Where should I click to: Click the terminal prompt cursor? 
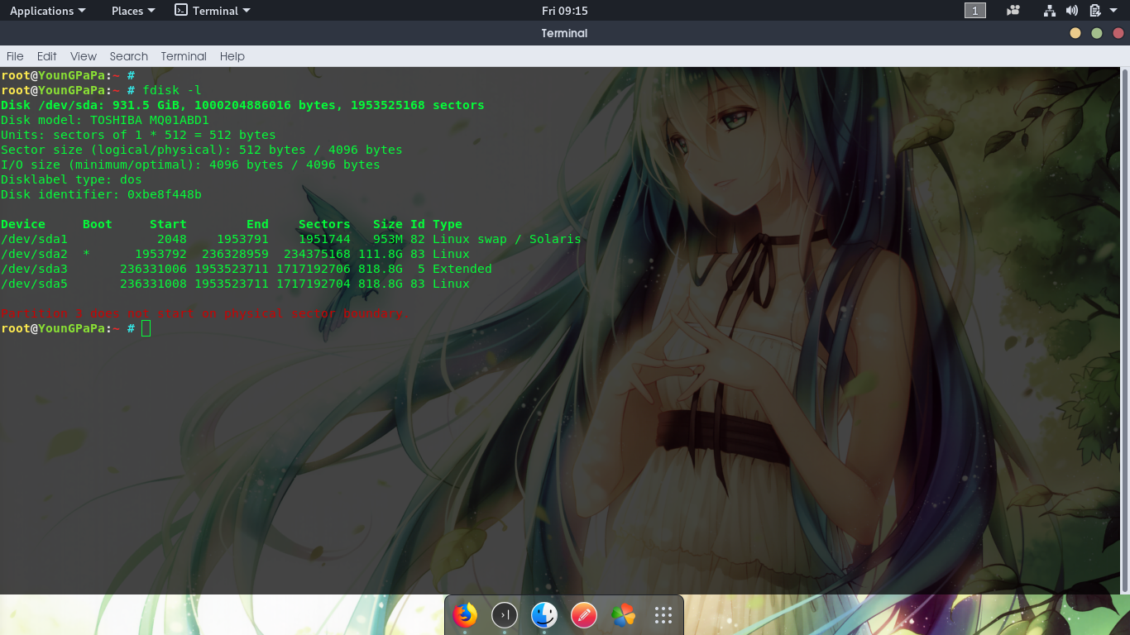click(x=146, y=329)
